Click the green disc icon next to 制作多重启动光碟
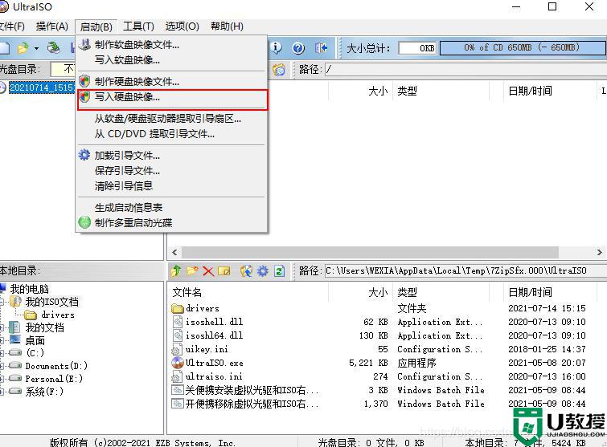Screen dimensions: 607x447 point(84,222)
